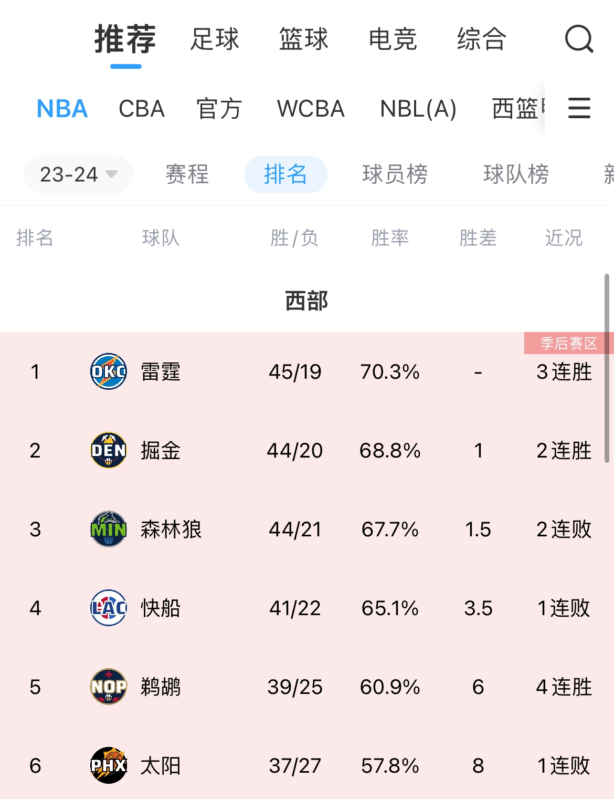
Task: Tap the MIN Timberwolves team logo
Action: click(109, 529)
